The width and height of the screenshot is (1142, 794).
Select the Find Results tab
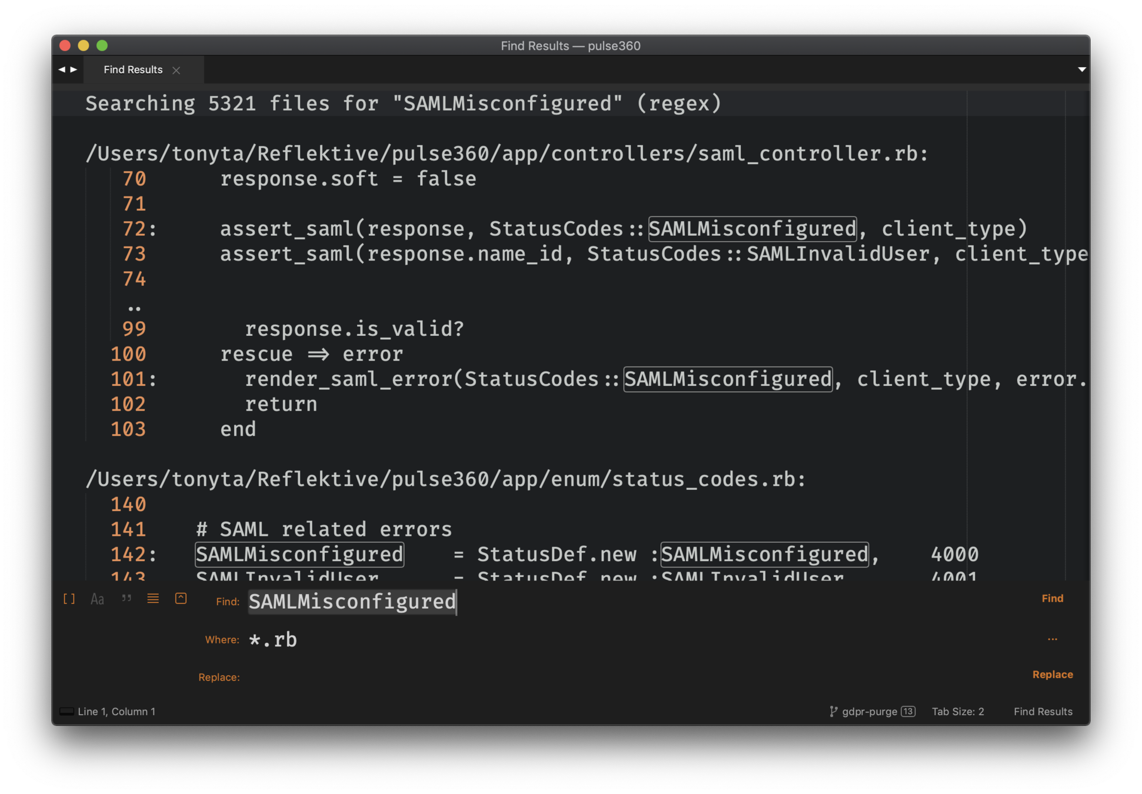coord(133,69)
